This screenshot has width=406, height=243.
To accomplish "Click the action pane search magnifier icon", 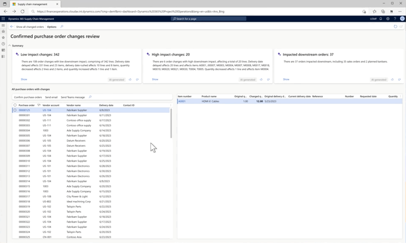I will tap(61, 27).
